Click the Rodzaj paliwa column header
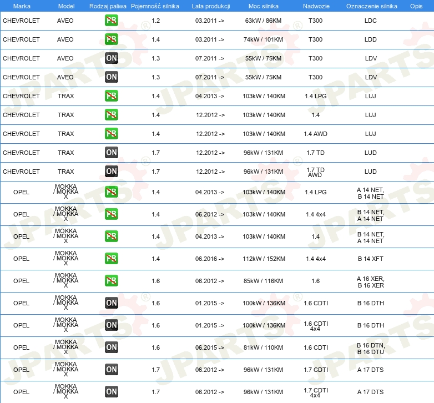434x403 pixels. (108, 6)
